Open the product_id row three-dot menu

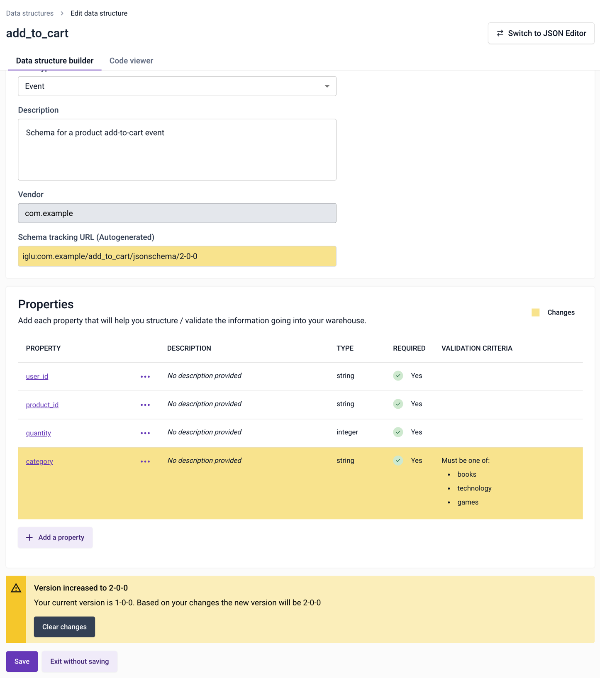pos(145,405)
